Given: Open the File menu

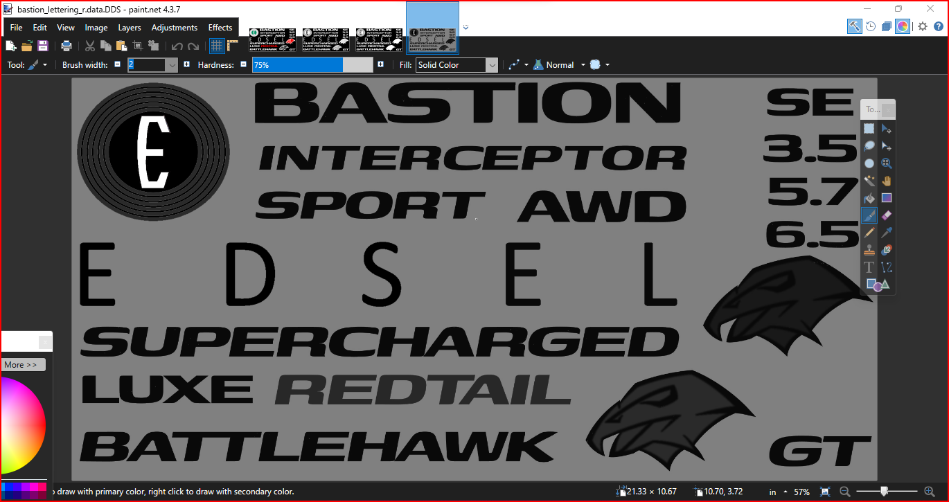Looking at the screenshot, I should click(x=17, y=28).
